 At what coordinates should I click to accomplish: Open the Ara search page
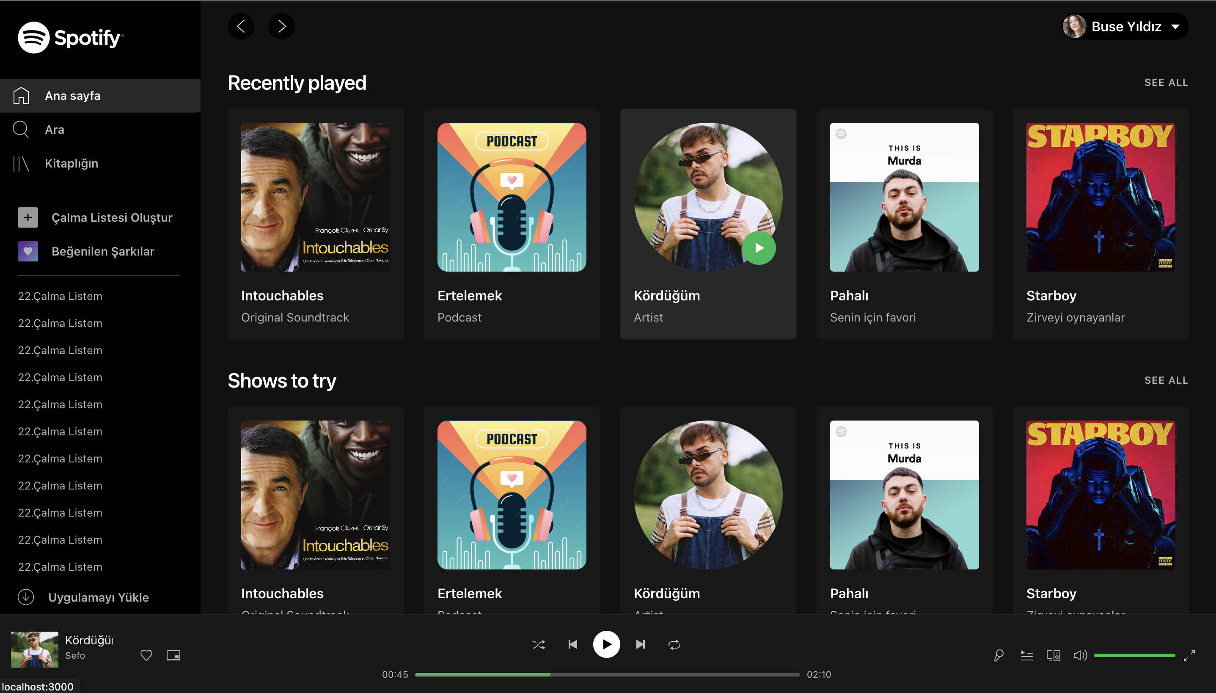point(100,129)
